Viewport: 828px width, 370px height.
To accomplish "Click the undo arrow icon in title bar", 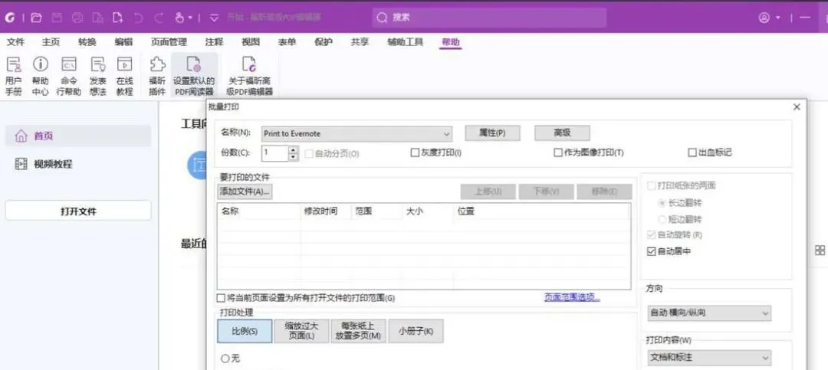I will point(138,18).
